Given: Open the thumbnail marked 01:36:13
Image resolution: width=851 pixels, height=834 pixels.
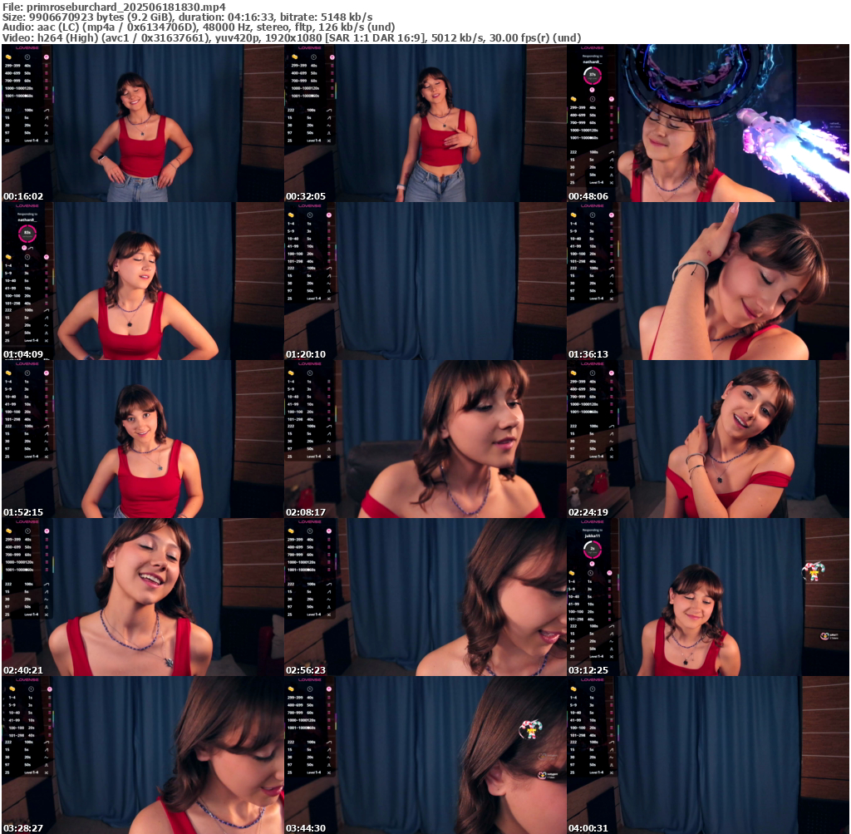Looking at the screenshot, I should [x=708, y=281].
